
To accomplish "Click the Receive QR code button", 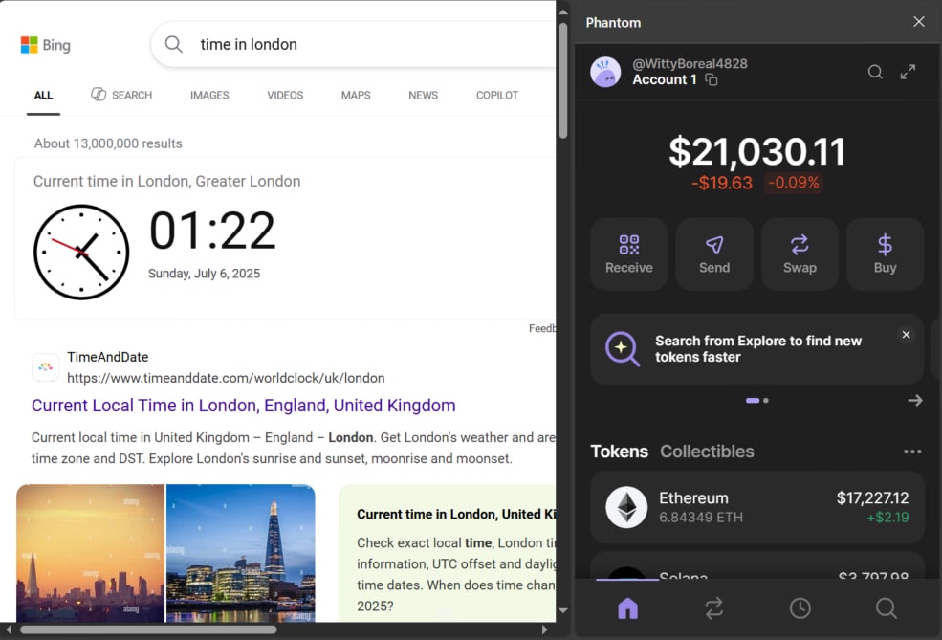I will (x=628, y=254).
